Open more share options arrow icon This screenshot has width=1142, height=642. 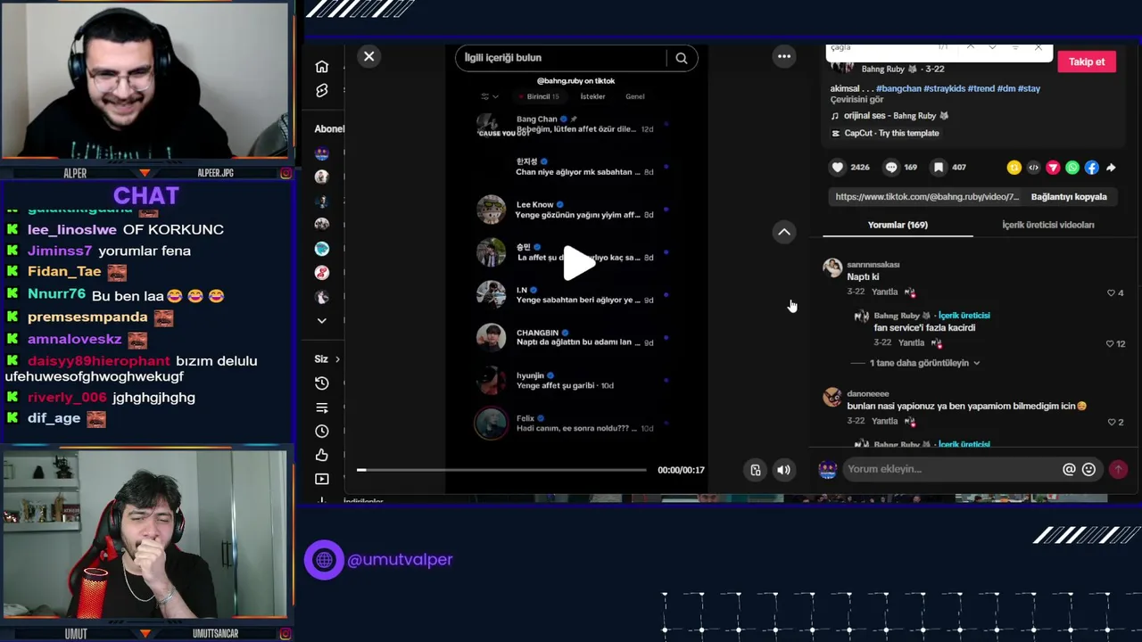[x=1111, y=168]
